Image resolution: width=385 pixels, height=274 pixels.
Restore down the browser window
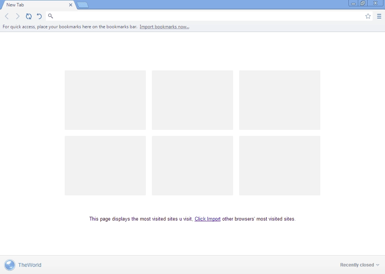363,3
